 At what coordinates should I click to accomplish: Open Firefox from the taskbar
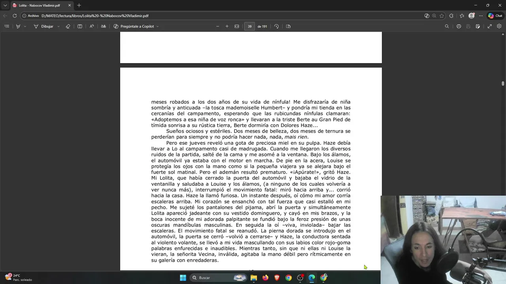point(265,278)
